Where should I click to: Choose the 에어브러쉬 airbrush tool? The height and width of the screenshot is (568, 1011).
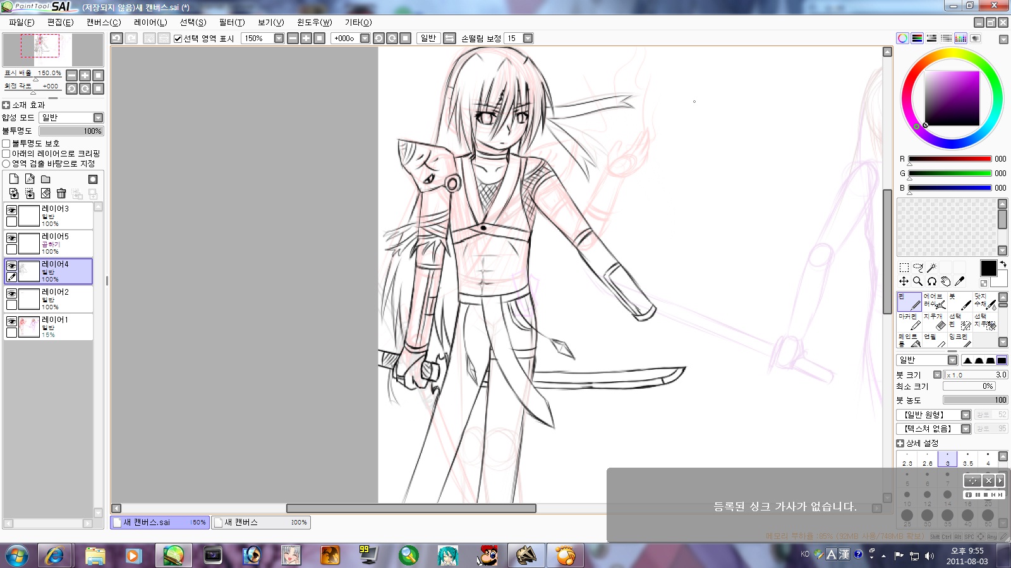(935, 302)
